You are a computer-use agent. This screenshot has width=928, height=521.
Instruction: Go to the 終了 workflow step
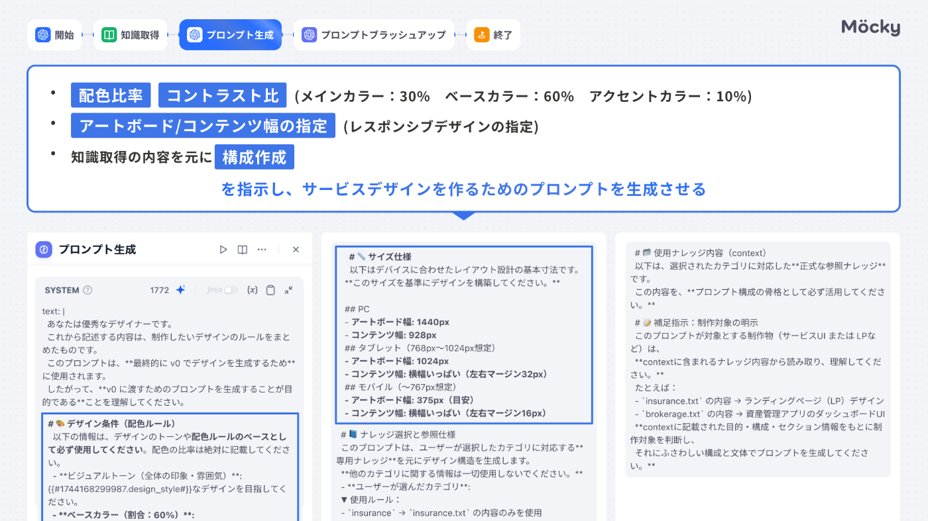point(493,35)
